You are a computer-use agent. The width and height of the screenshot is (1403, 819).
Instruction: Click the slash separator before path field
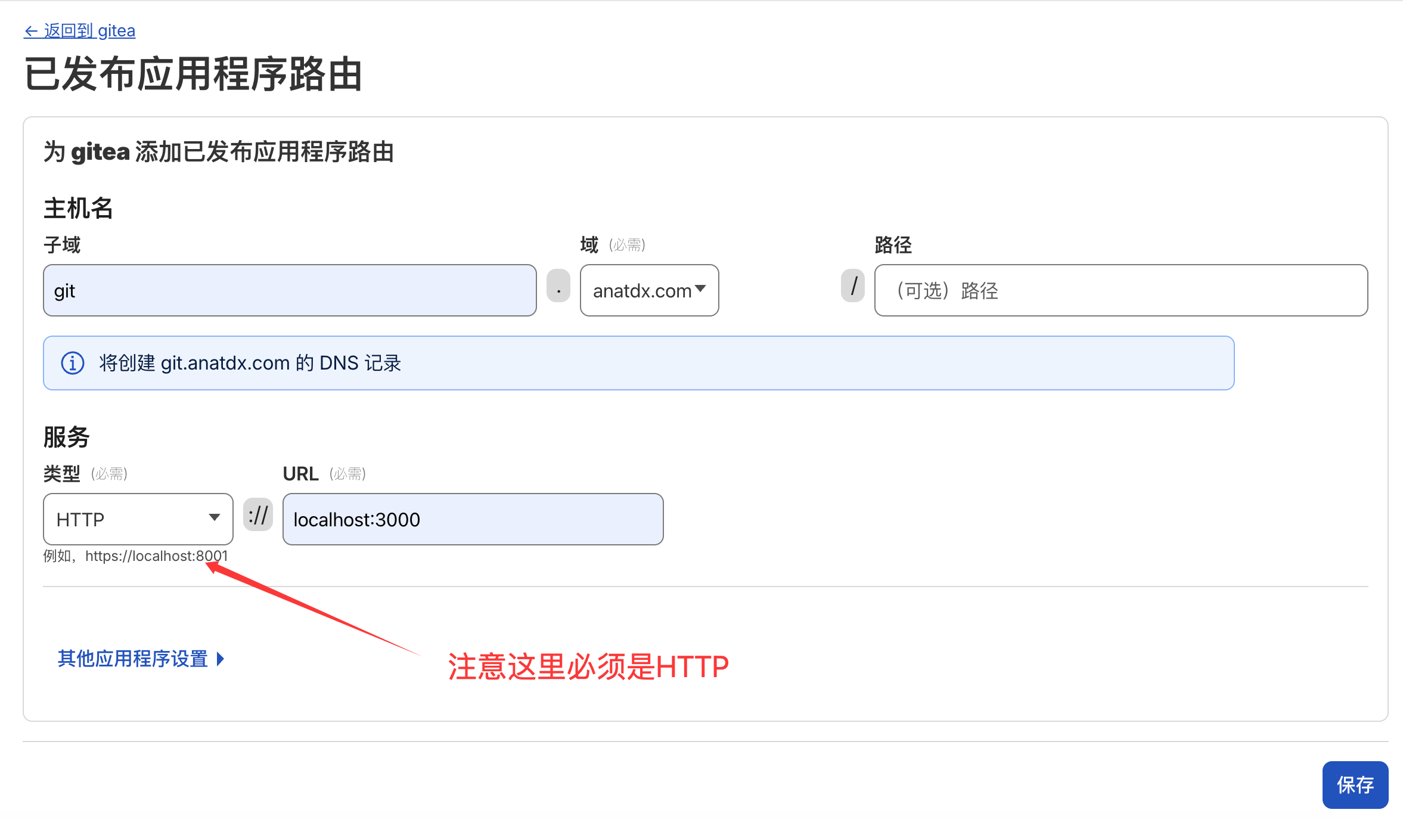coord(853,286)
